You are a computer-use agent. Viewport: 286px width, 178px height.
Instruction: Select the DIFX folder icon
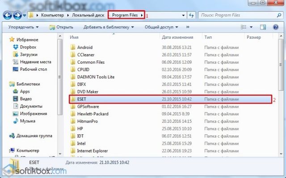pos(73,84)
